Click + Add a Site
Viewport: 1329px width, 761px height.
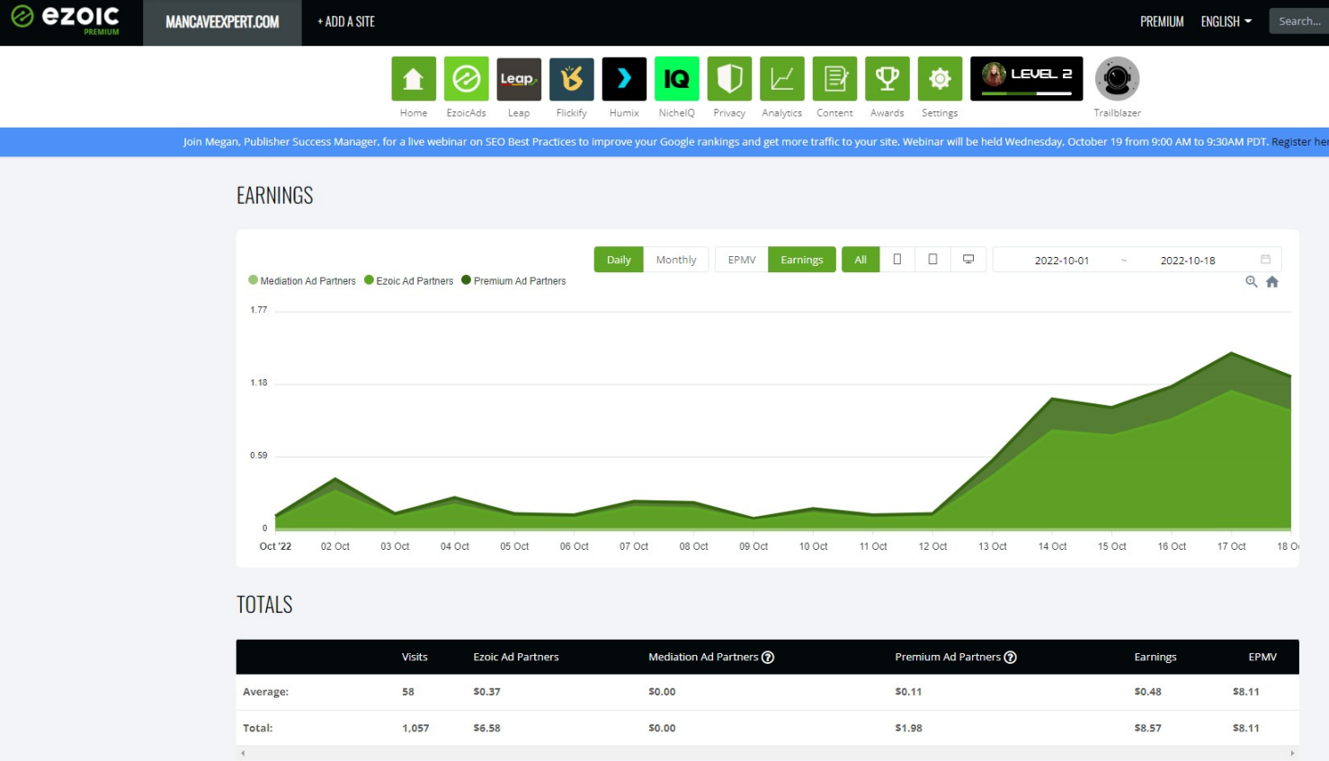click(x=346, y=22)
